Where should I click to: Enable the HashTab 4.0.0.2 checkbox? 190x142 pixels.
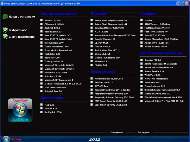[x=41, y=28]
